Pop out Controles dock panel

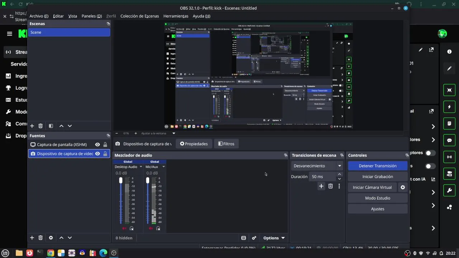pos(407,156)
